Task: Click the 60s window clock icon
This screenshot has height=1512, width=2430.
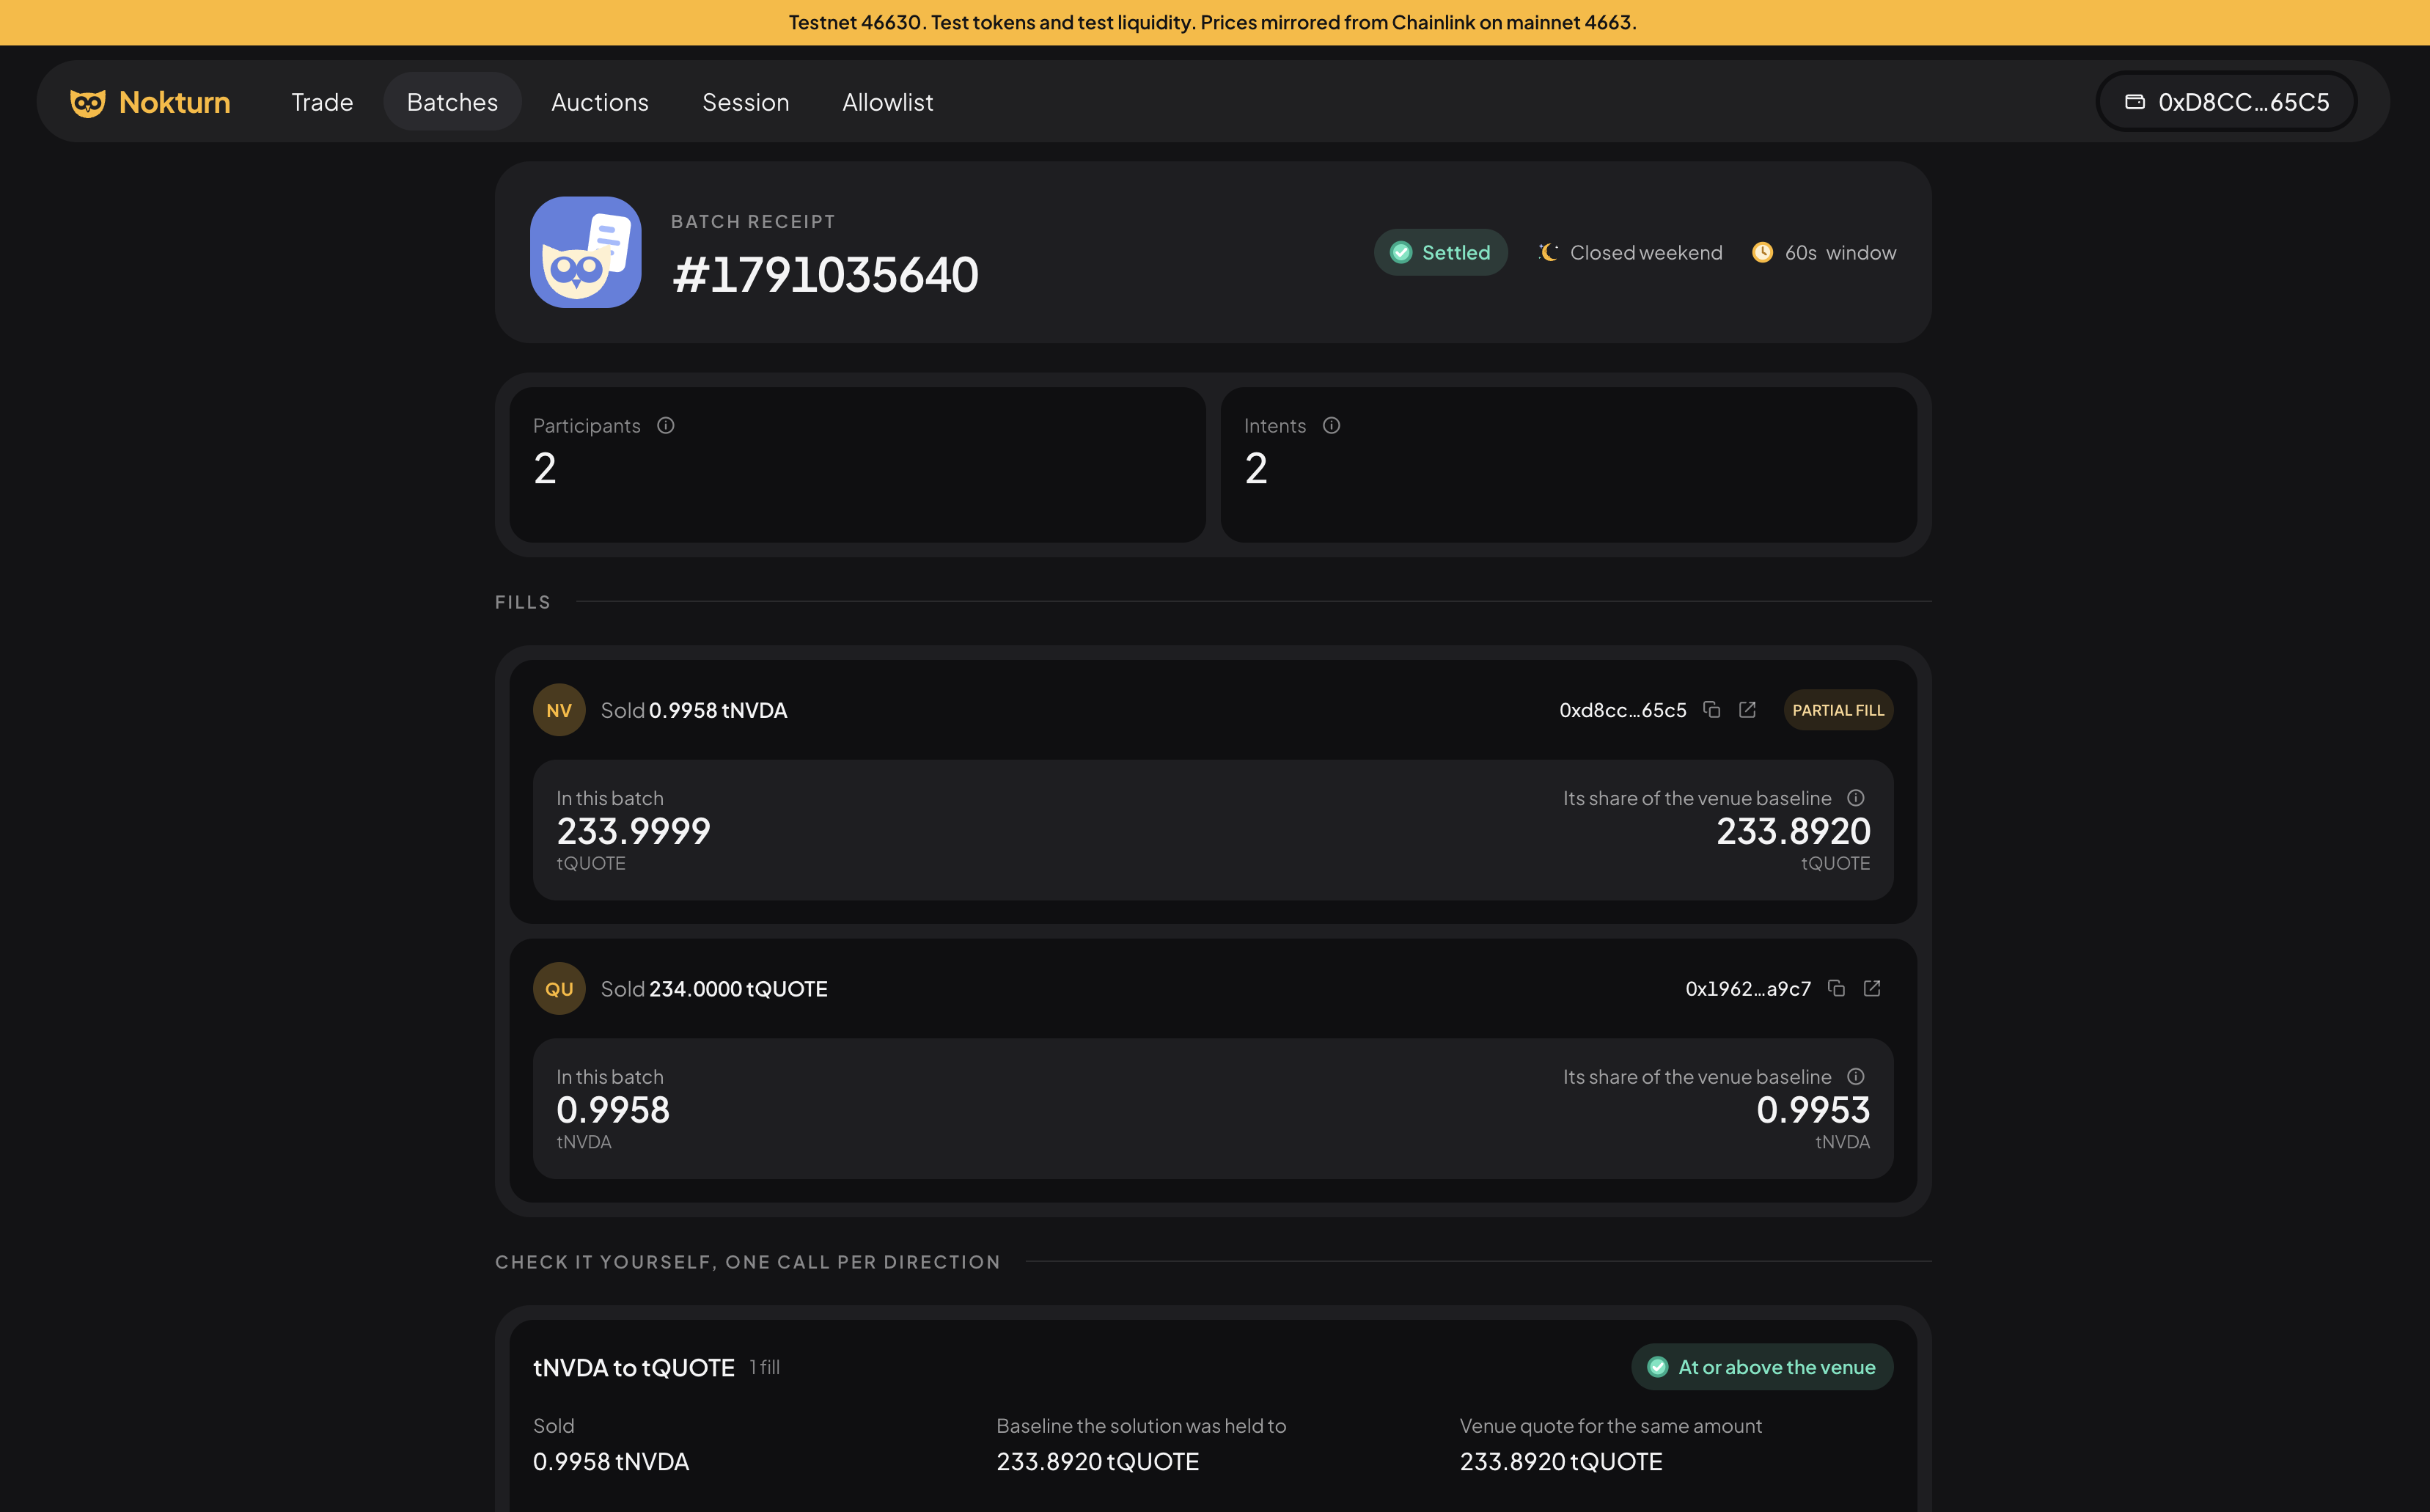Action: coord(1762,253)
